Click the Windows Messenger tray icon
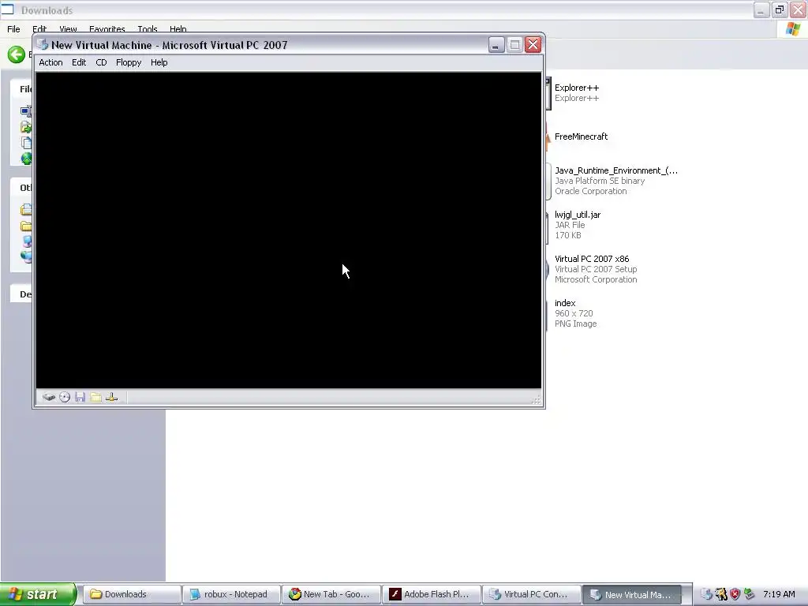 [x=720, y=594]
